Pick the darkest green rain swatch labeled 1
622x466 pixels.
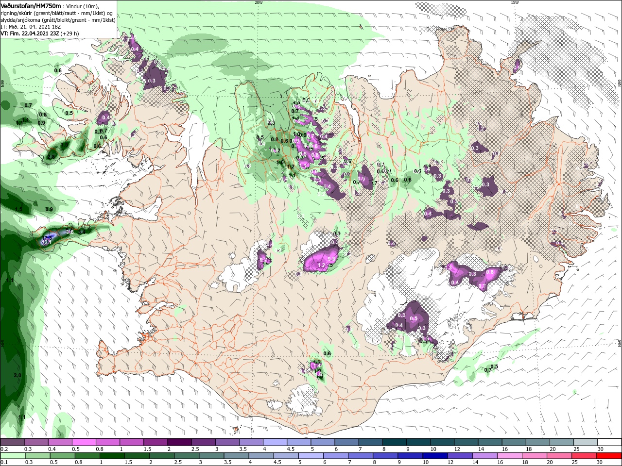tap(112, 456)
